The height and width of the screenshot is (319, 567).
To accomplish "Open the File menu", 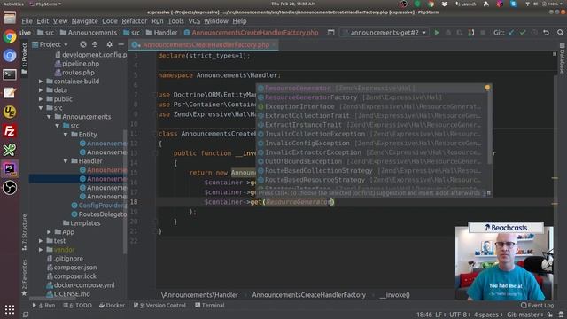I will [27, 21].
